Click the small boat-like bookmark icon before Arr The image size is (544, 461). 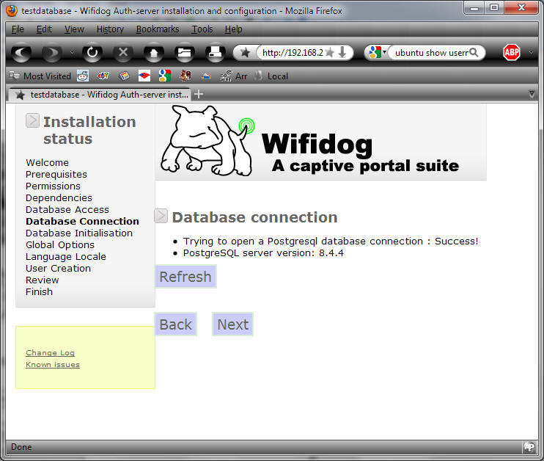pos(206,76)
